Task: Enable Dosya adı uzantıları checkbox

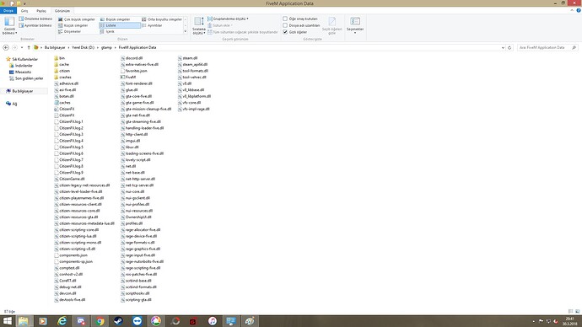Action: coord(285,25)
